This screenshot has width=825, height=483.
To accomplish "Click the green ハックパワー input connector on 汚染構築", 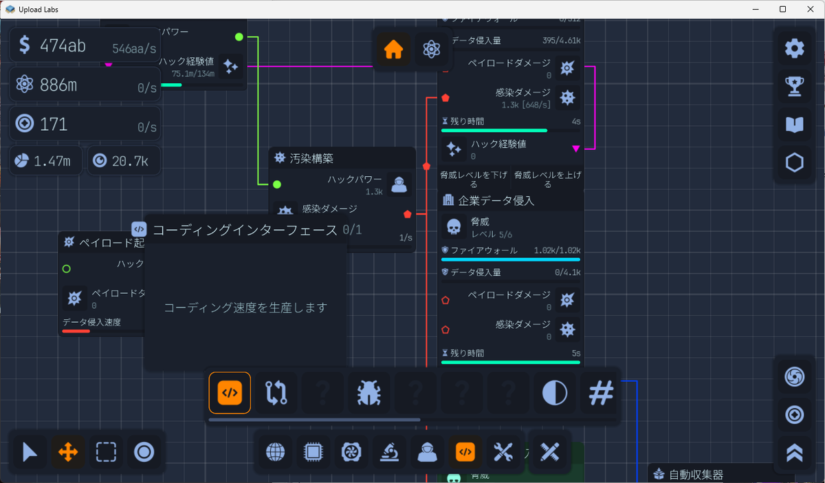I will (x=277, y=184).
